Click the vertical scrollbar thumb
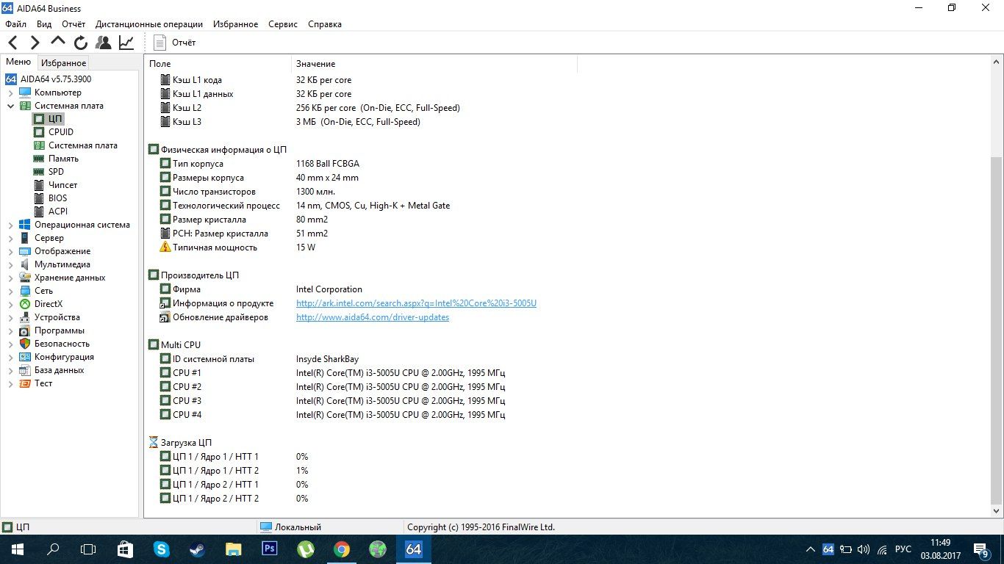 tap(996, 330)
